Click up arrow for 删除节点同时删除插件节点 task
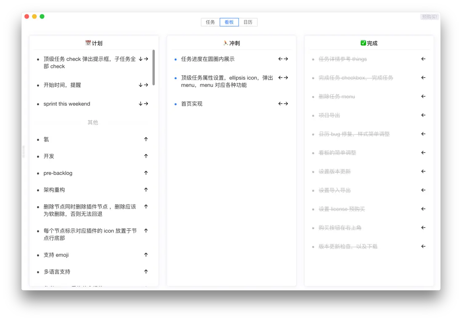The image size is (462, 321). [146, 206]
